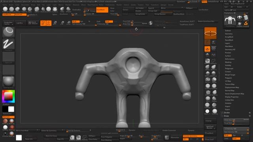
Task: Toggle Activate Symmetry
Action: pos(193,136)
